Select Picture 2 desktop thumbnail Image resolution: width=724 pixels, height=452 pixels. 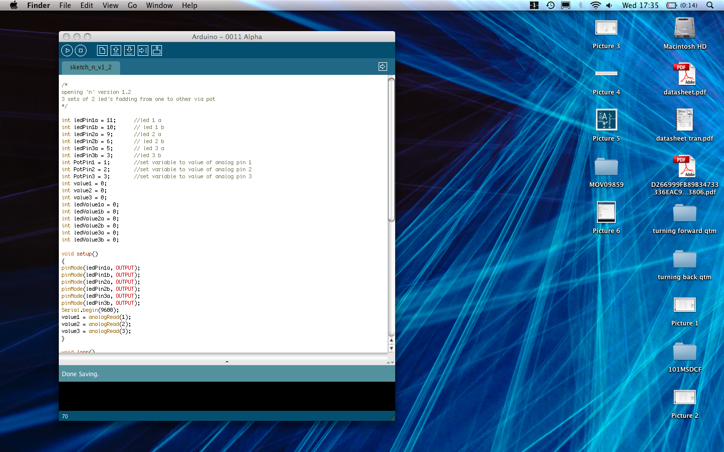coord(685,397)
